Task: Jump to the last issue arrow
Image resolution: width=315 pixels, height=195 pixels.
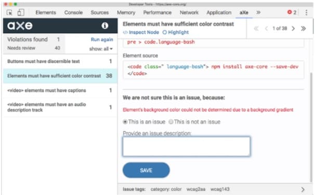Action: [x=303, y=29]
